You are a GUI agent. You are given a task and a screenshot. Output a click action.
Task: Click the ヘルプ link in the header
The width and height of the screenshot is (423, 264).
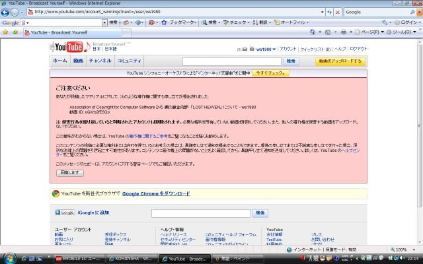[x=340, y=49]
